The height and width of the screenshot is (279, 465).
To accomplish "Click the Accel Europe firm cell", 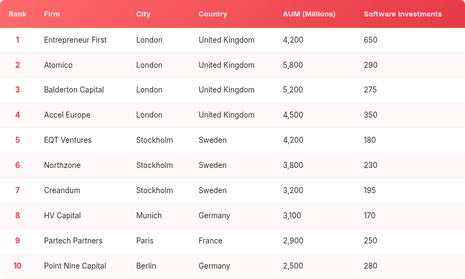I will point(67,115).
